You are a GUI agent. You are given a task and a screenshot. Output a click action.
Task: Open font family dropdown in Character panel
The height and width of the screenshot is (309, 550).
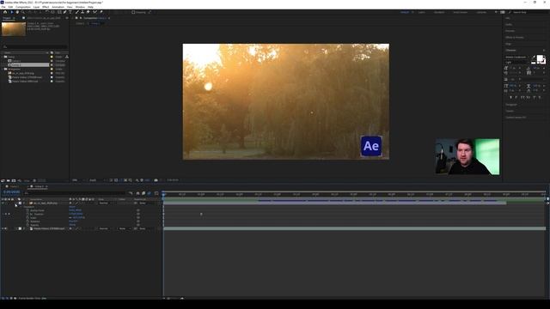(x=516, y=58)
